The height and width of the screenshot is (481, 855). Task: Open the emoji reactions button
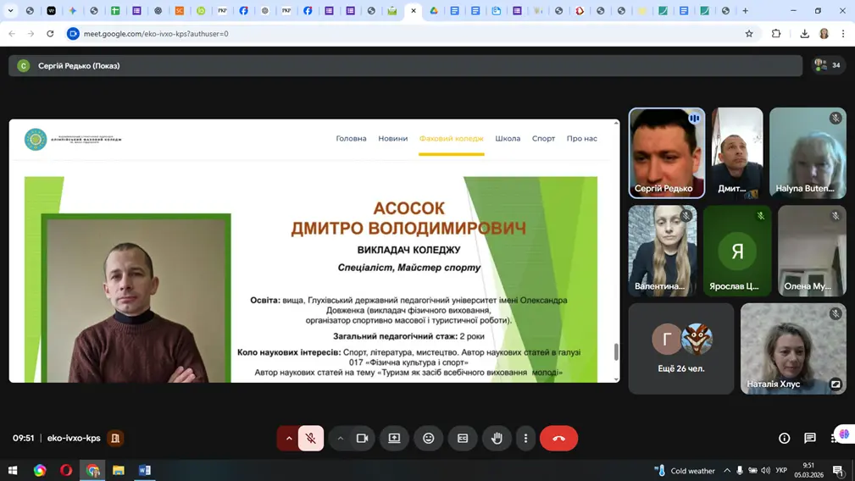(x=429, y=438)
